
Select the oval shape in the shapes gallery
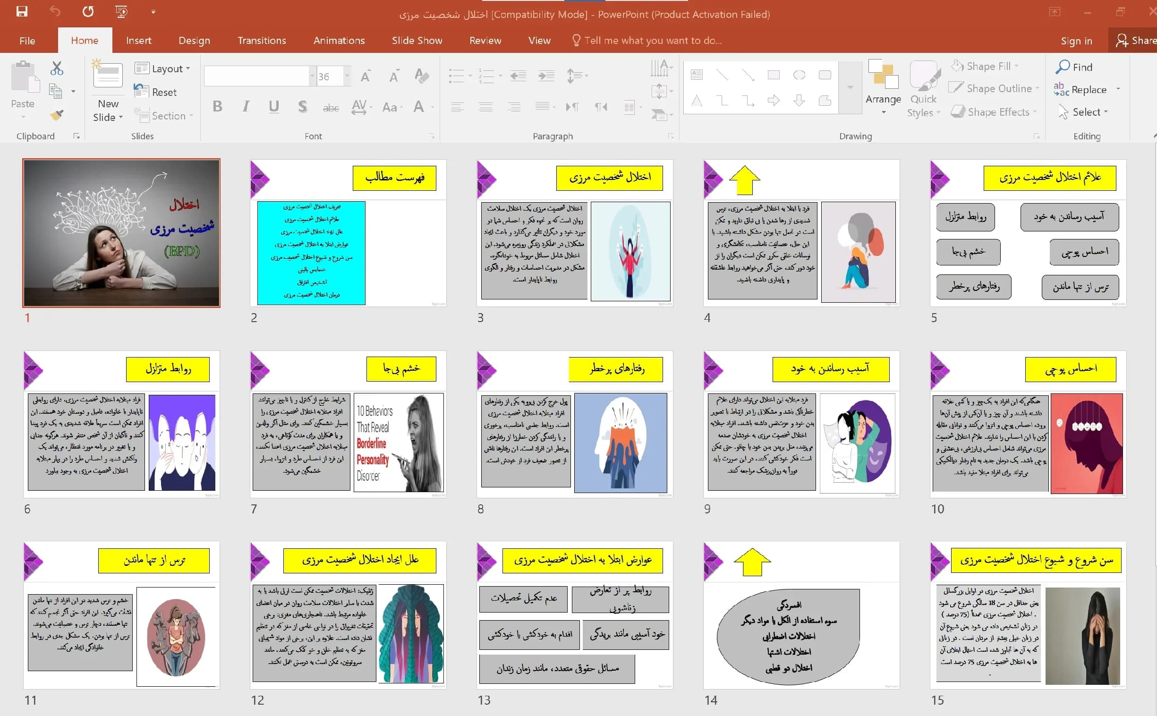(800, 75)
